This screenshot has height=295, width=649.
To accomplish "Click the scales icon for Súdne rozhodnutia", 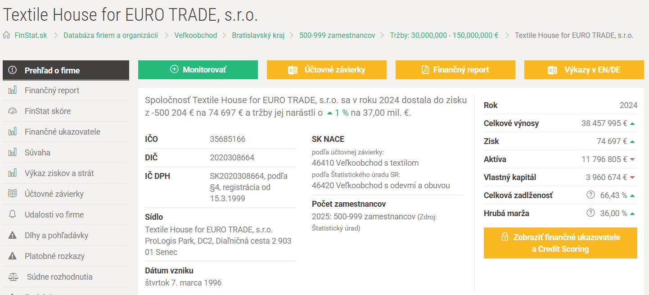I will pyautogui.click(x=13, y=277).
